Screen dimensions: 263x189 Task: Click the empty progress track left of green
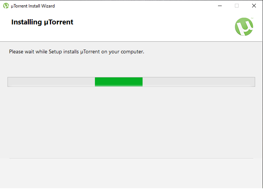click(51, 82)
